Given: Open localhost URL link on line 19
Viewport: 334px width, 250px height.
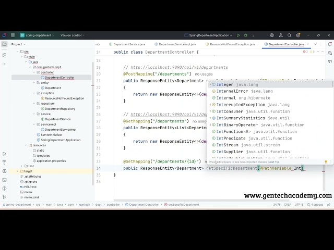Looking at the screenshot, I should click(x=179, y=67).
